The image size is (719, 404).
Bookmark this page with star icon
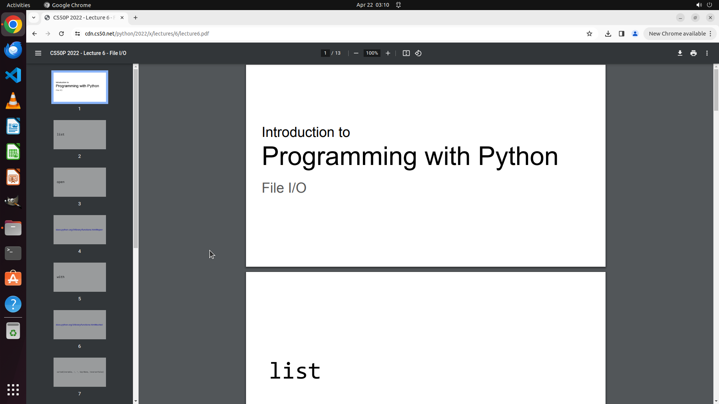(x=589, y=34)
